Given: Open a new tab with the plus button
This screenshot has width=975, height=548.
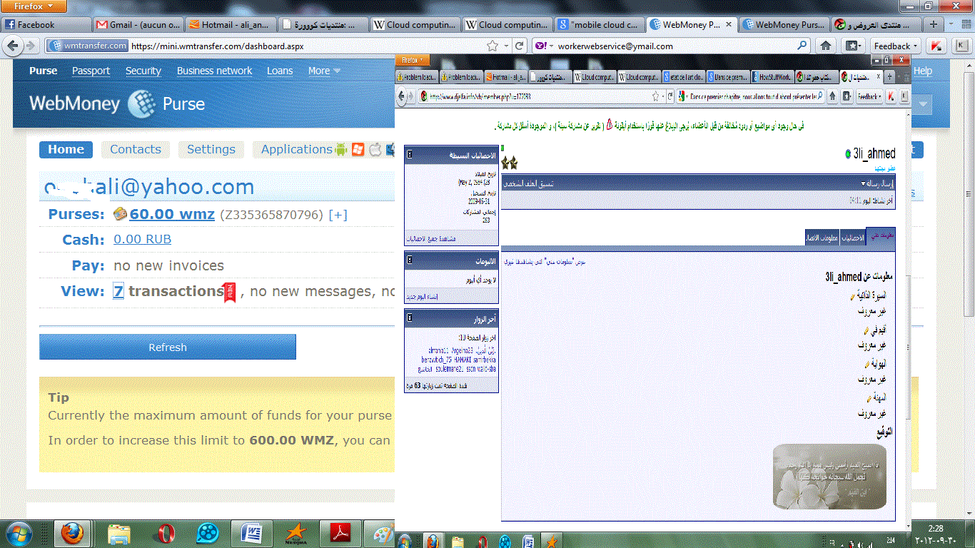Looking at the screenshot, I should point(934,24).
